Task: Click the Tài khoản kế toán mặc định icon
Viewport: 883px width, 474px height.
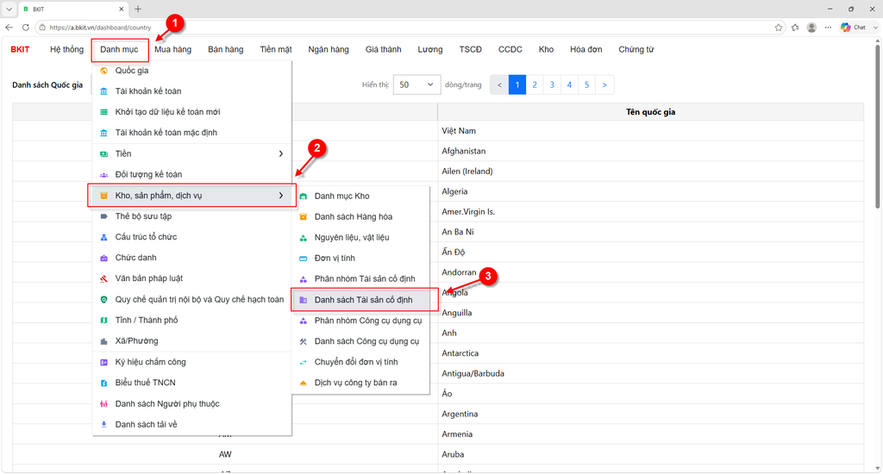Action: (103, 133)
